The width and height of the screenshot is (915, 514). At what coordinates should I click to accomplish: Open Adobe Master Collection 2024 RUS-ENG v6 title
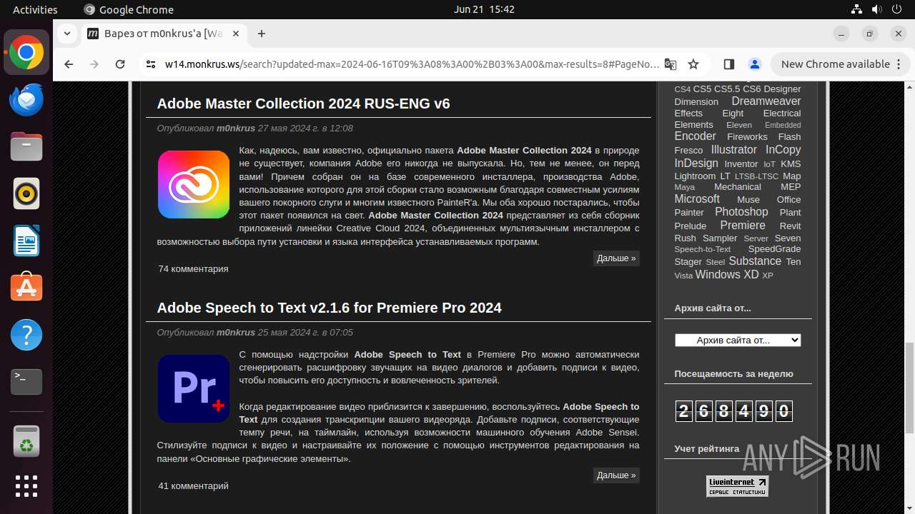303,104
